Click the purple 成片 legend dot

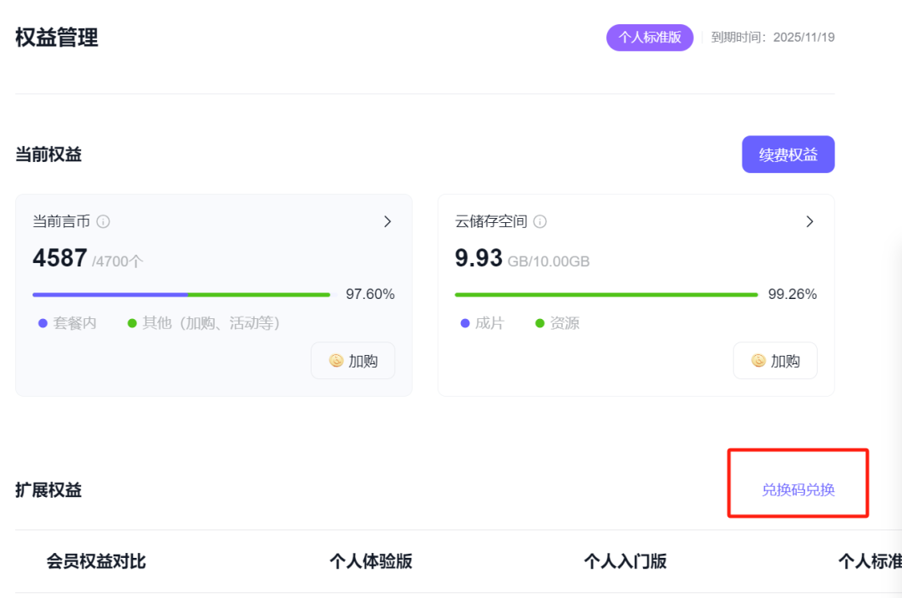(x=465, y=323)
